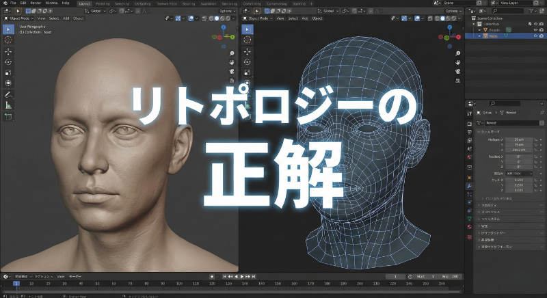Open the Render menu
This screenshot has width=547, height=298.
coord(35,3)
